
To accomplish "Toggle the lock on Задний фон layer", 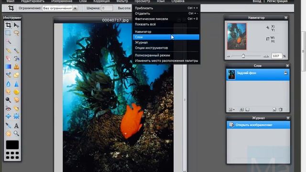I will pyautogui.click(x=285, y=73).
